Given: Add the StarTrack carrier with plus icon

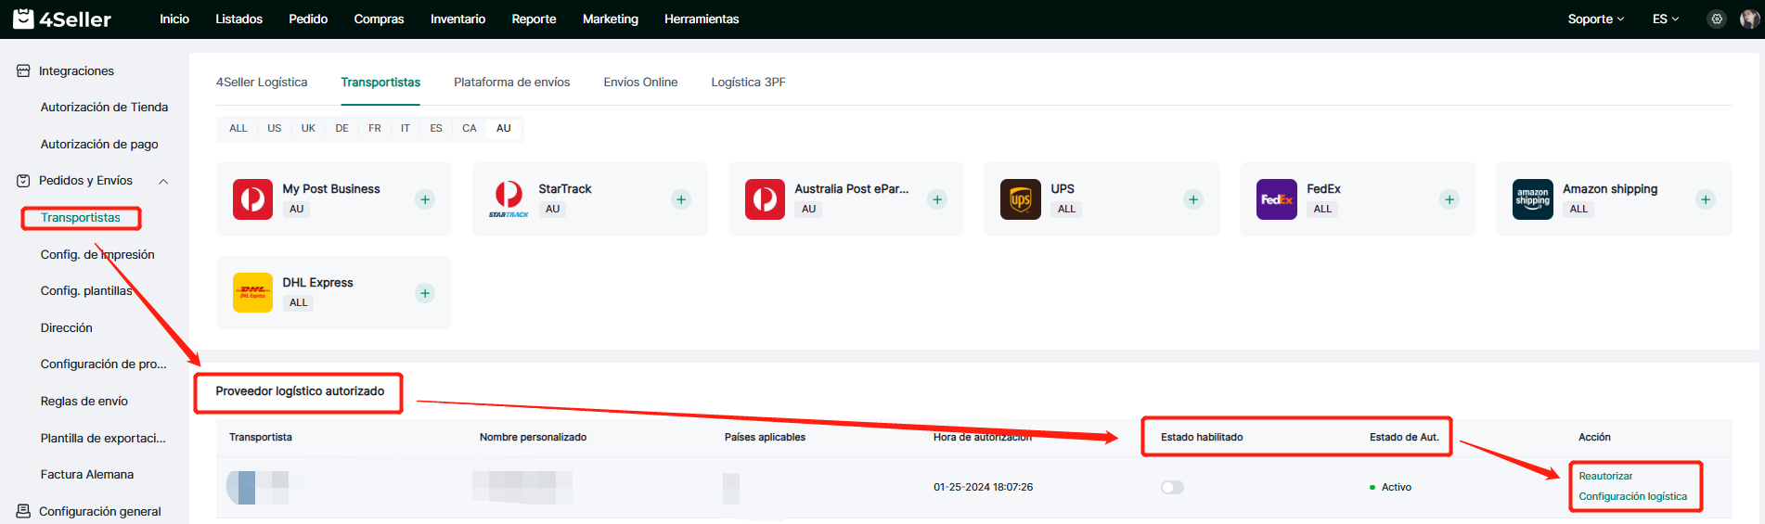Looking at the screenshot, I should (x=681, y=199).
